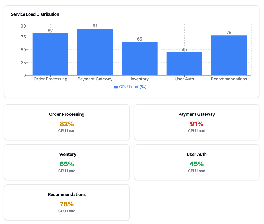Click the green 45% User Auth value
Viewport: 264px width, 224px height.
pos(197,164)
